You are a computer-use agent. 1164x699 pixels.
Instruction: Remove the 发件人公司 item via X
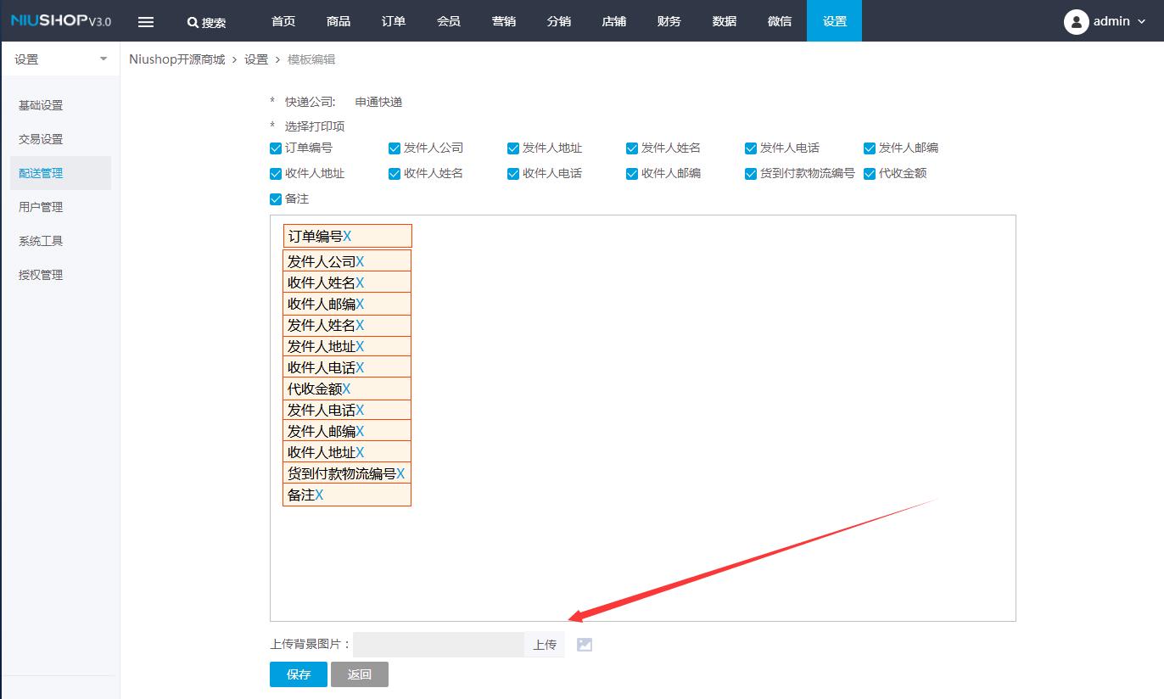(x=360, y=262)
